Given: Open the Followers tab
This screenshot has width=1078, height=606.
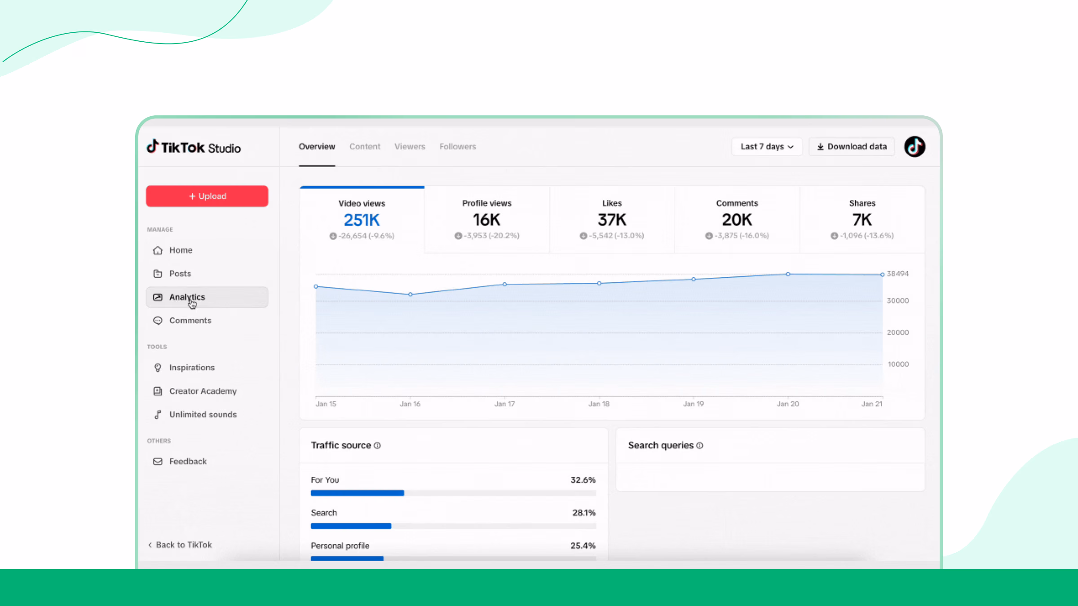Looking at the screenshot, I should coord(458,146).
